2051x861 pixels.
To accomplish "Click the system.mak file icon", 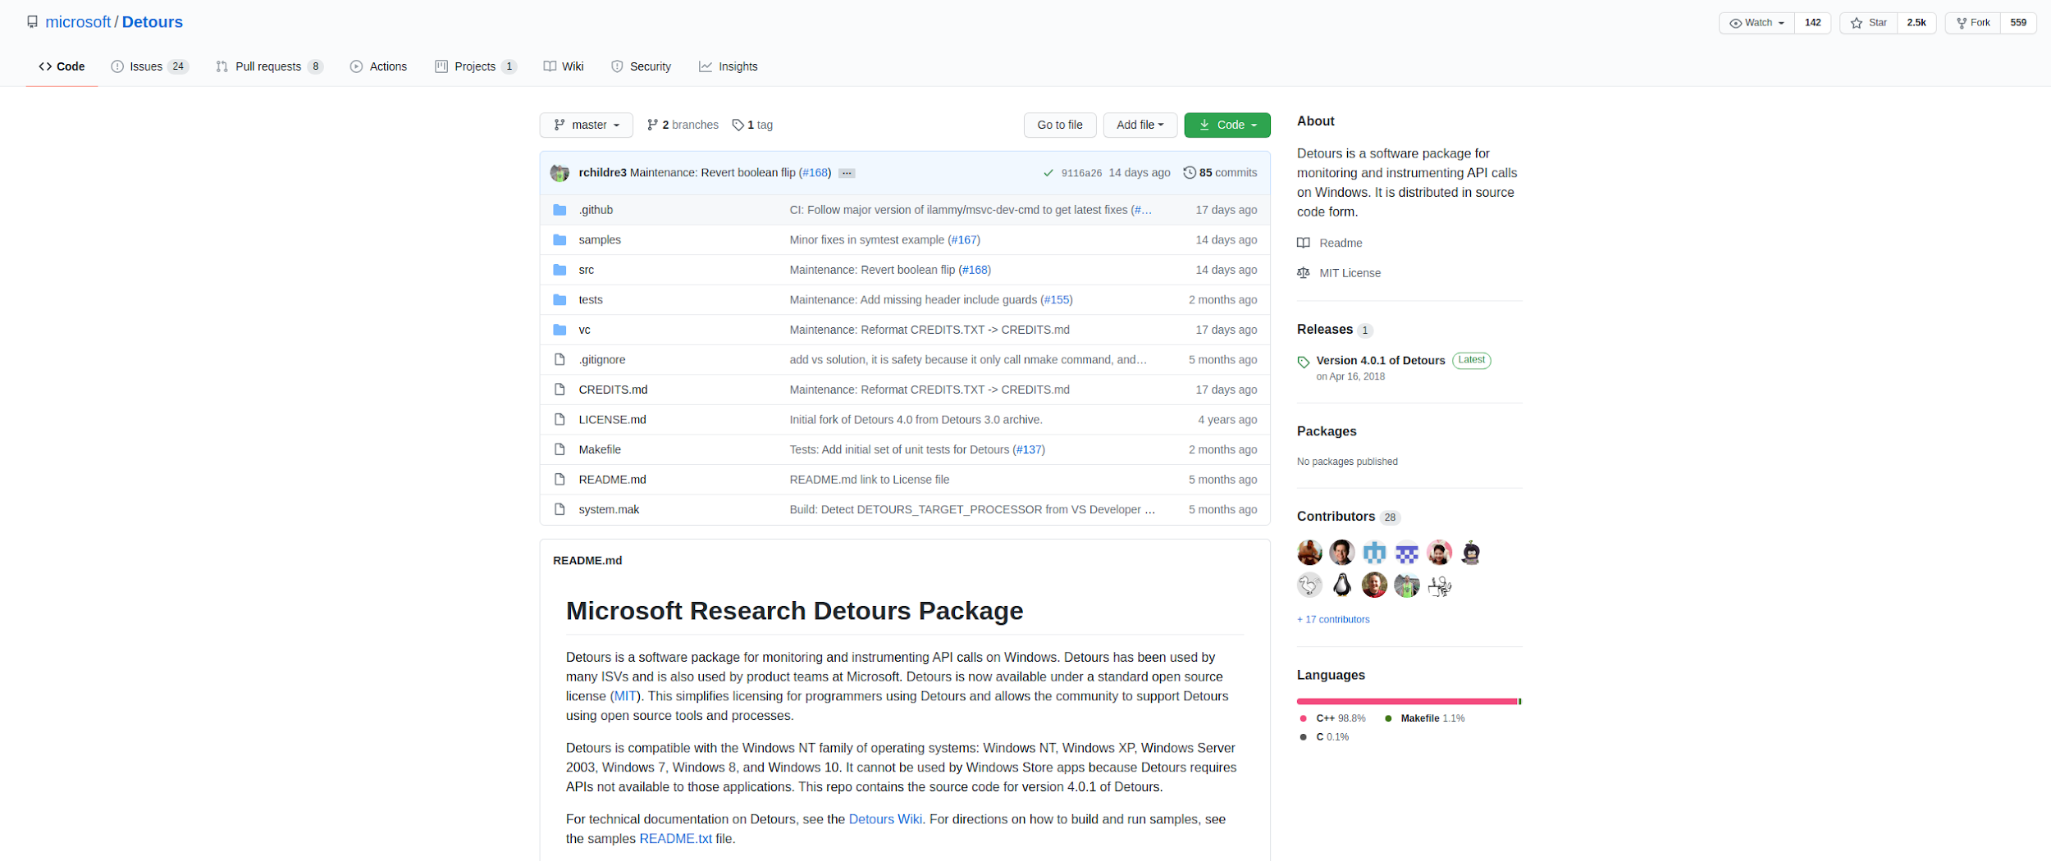I will click(x=560, y=509).
